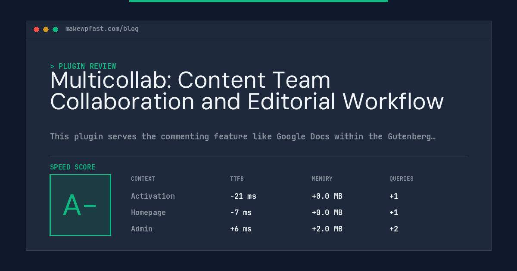Click the SPEED SCORE label
This screenshot has width=517, height=271.
point(73,167)
